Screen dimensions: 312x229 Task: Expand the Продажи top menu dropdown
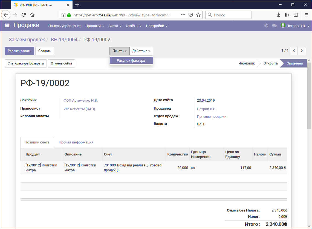tap(95, 26)
